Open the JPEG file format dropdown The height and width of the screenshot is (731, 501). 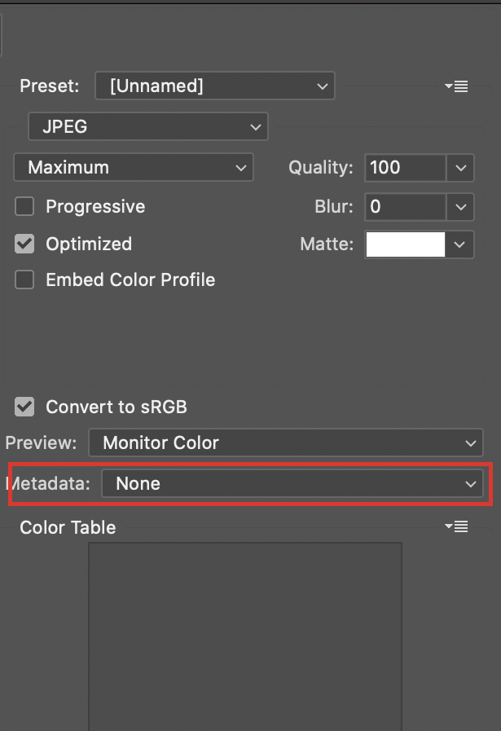(x=147, y=126)
